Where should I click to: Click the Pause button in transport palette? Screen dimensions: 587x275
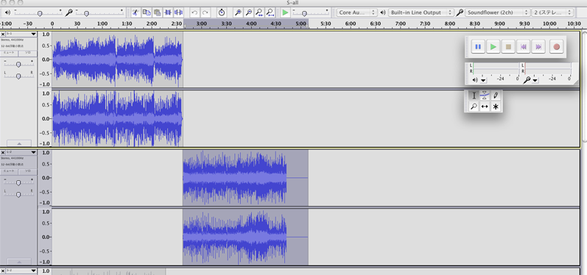click(x=478, y=47)
